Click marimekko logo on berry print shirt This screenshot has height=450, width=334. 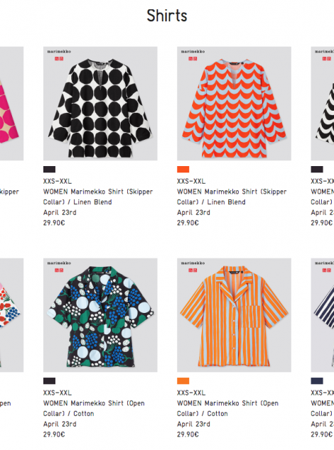point(59,263)
